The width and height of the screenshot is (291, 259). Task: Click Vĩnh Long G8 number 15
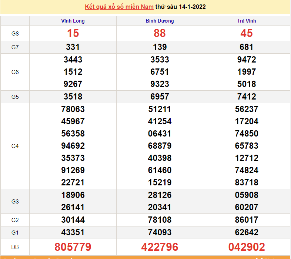click(x=73, y=33)
